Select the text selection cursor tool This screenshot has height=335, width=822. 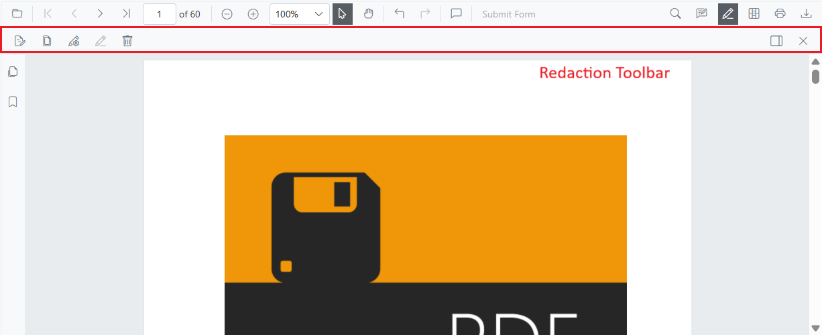[343, 14]
